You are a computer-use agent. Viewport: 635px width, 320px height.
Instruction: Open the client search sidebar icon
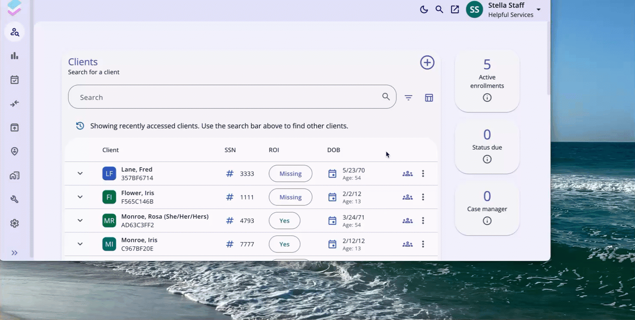pyautogui.click(x=15, y=32)
